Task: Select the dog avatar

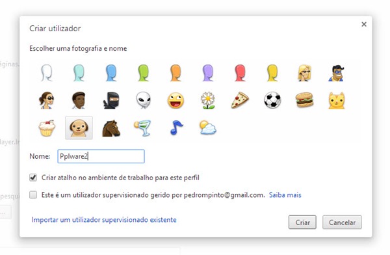Action: coord(79,127)
